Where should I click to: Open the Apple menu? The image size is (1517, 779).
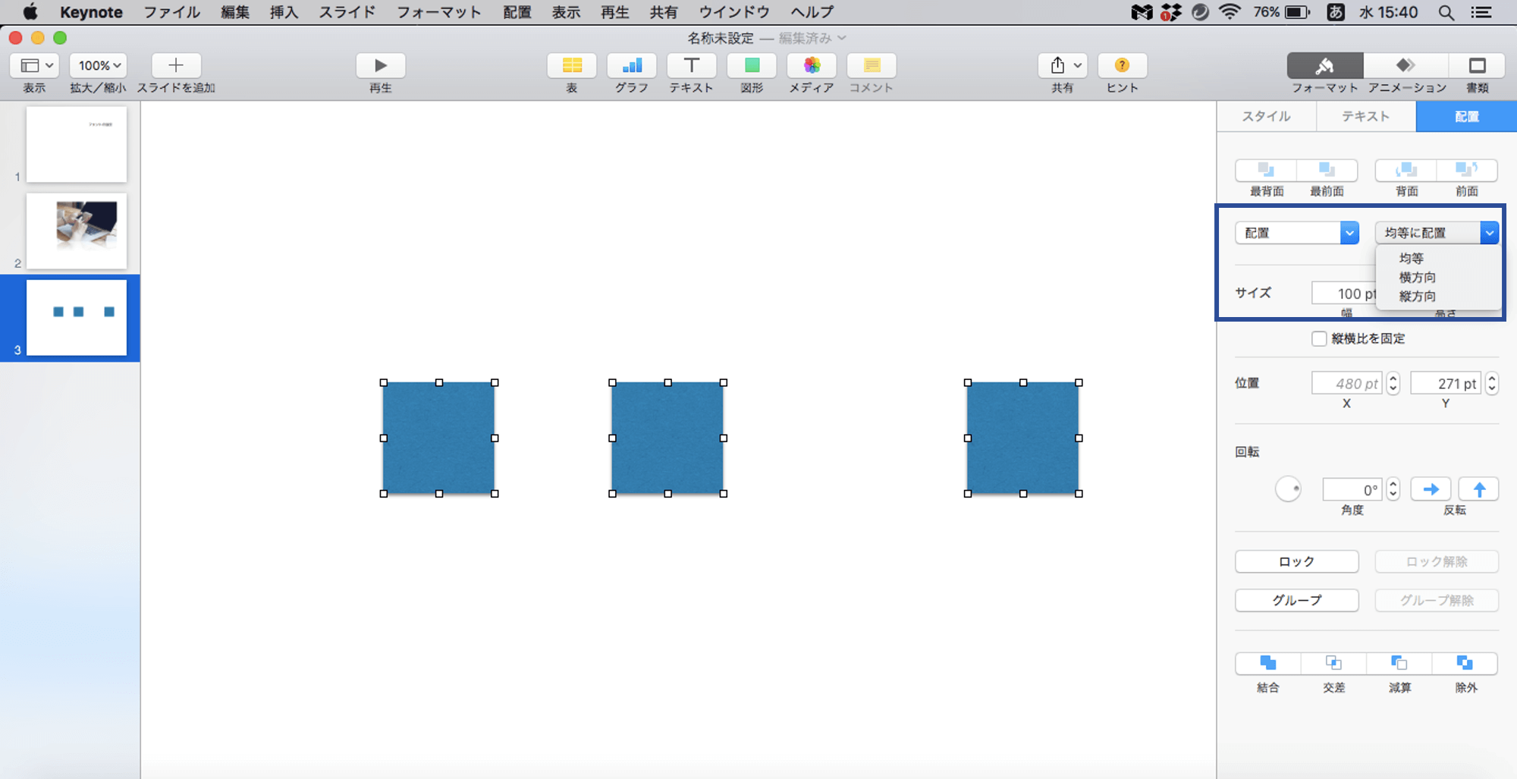(x=30, y=12)
